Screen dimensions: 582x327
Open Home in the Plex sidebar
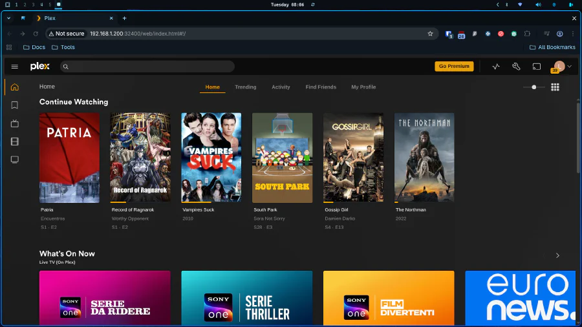[x=14, y=87]
